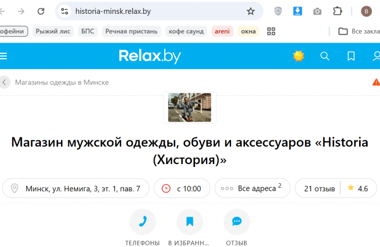The image size is (380, 247).
Task: Open окна bookmark
Action: [x=248, y=31]
